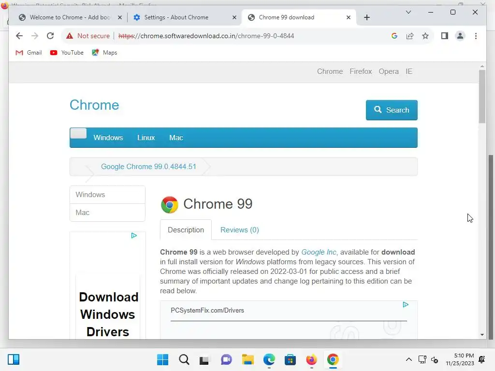Click the AdChoices icon in sidebar ad
Image resolution: width=495 pixels, height=371 pixels.
[134, 236]
